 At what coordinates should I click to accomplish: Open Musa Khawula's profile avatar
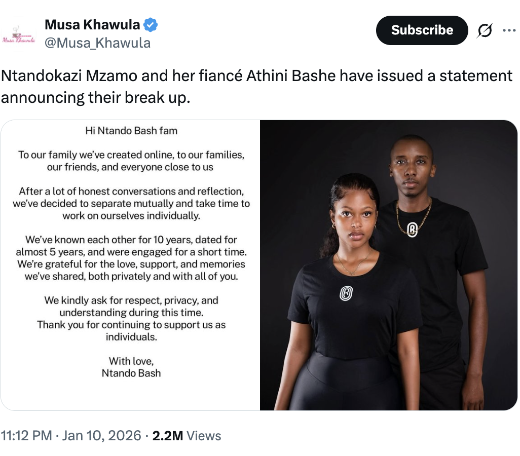coord(19,34)
